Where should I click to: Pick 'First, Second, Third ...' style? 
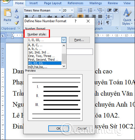[45, 60]
